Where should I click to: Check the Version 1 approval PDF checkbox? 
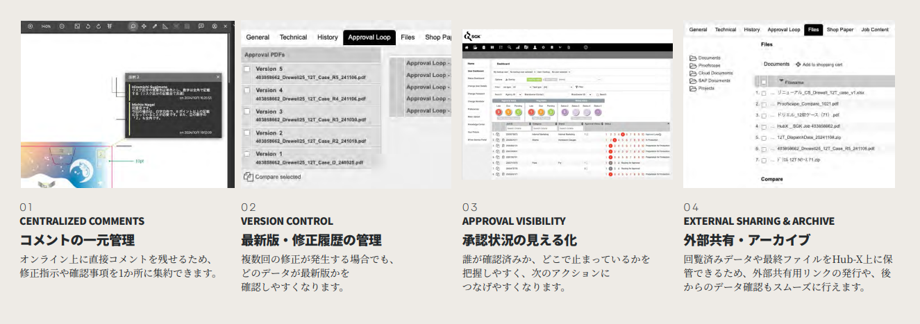(x=246, y=154)
